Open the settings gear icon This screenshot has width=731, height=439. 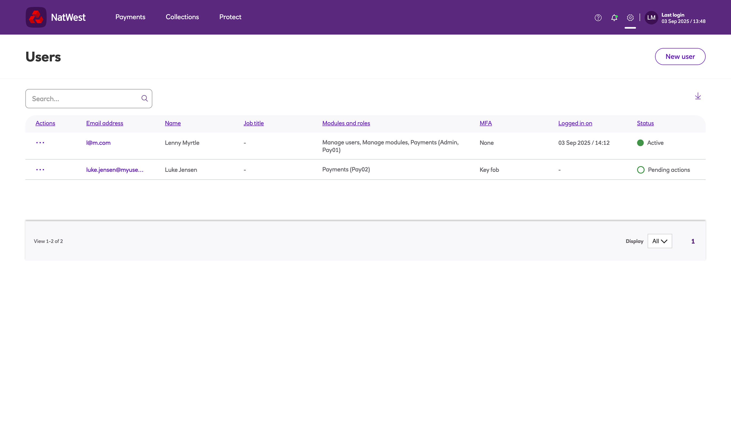coord(630,18)
